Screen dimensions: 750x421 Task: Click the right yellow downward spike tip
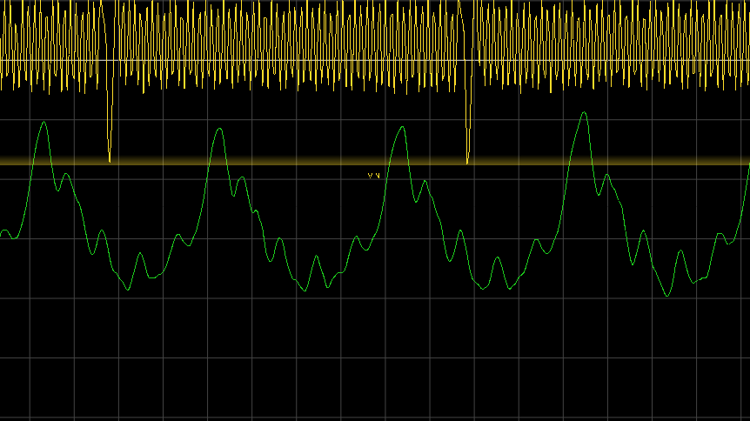(467, 161)
